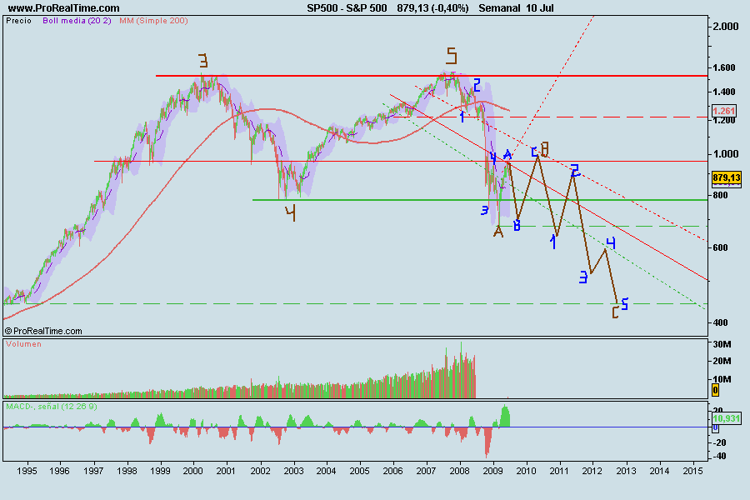750x500 pixels.
Task: Click the '10 Jul' date label
Action: (540, 8)
